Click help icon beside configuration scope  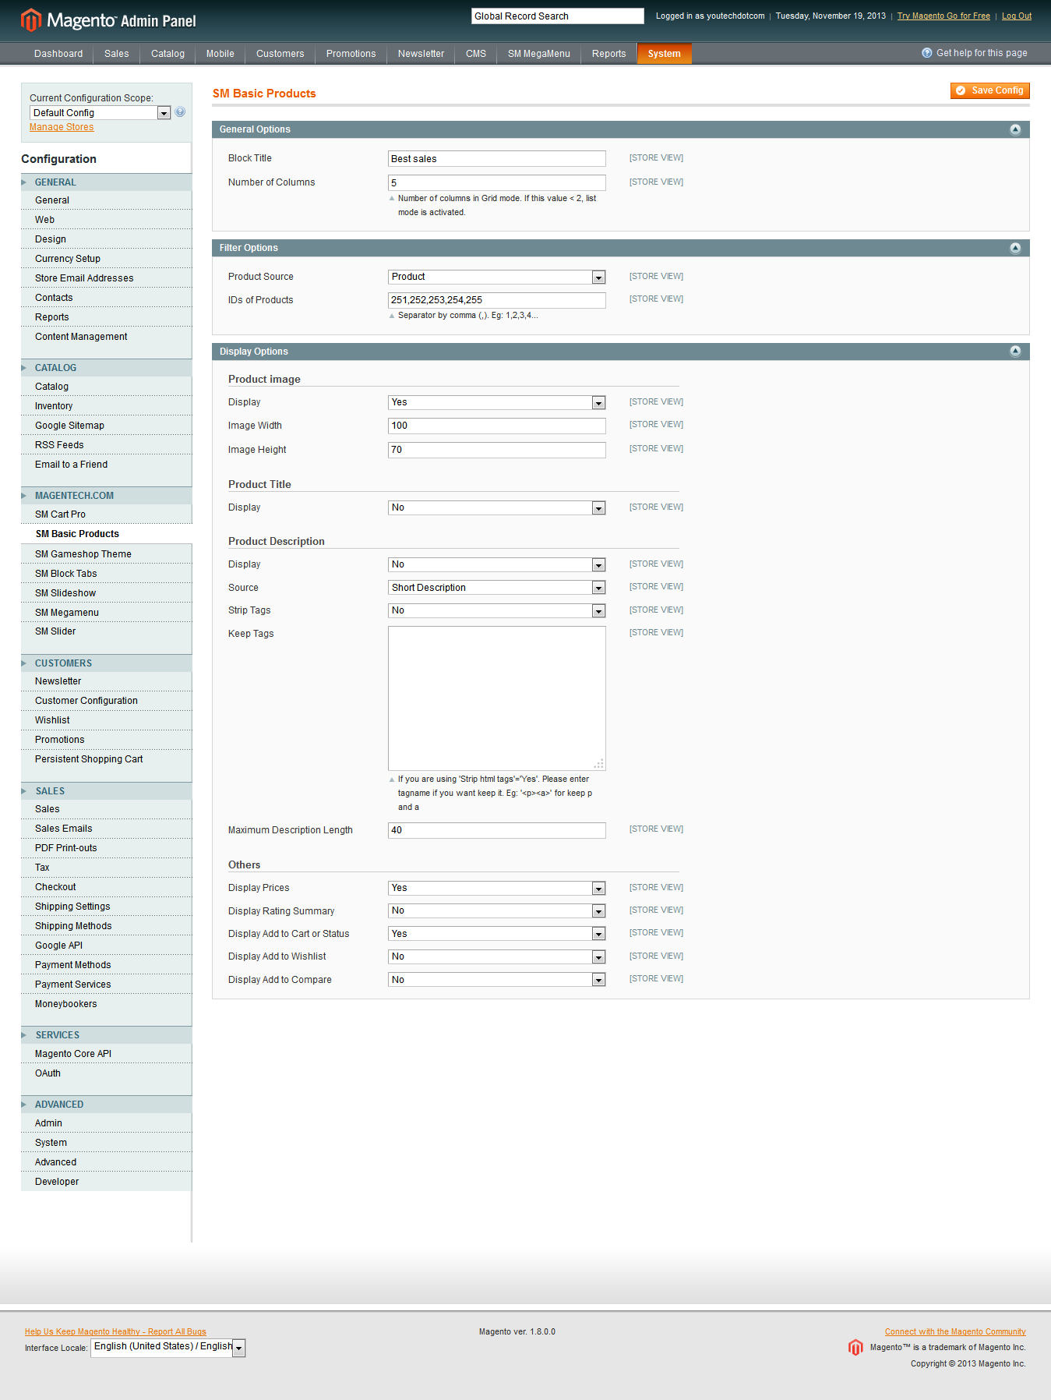point(180,112)
